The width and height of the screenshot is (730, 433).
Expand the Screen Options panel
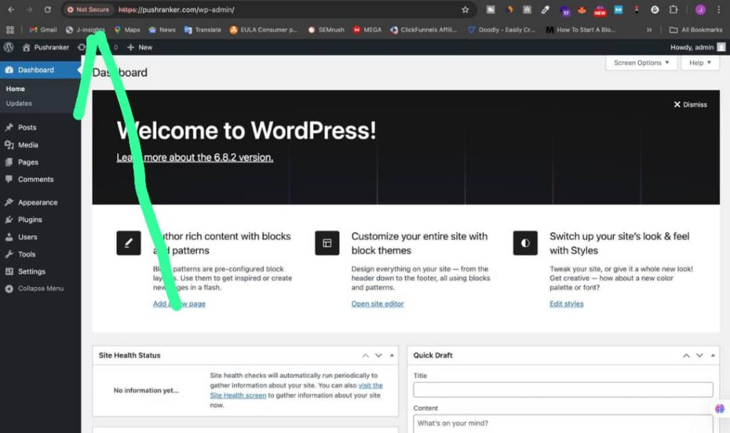641,63
